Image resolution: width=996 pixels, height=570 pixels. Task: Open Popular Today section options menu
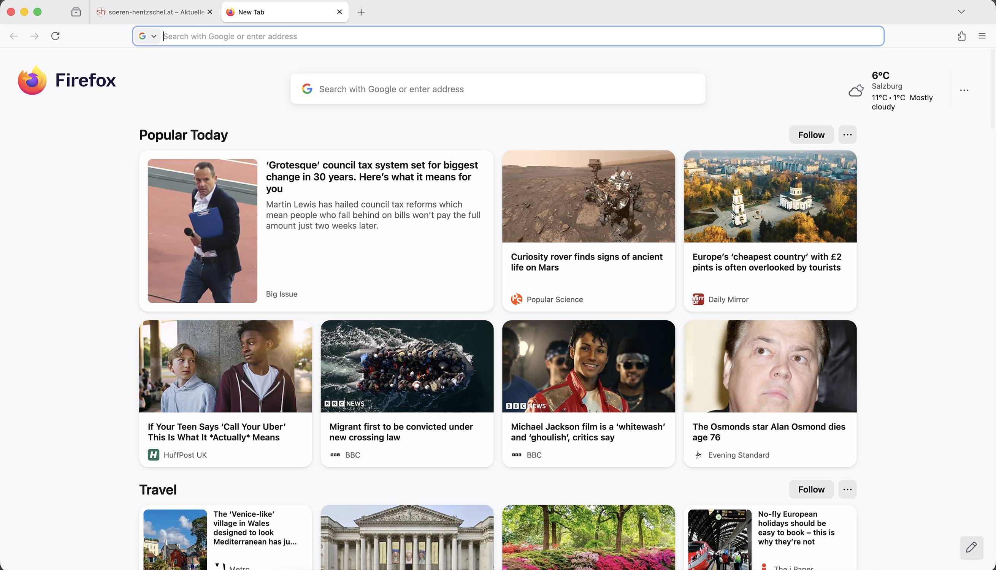tap(847, 135)
